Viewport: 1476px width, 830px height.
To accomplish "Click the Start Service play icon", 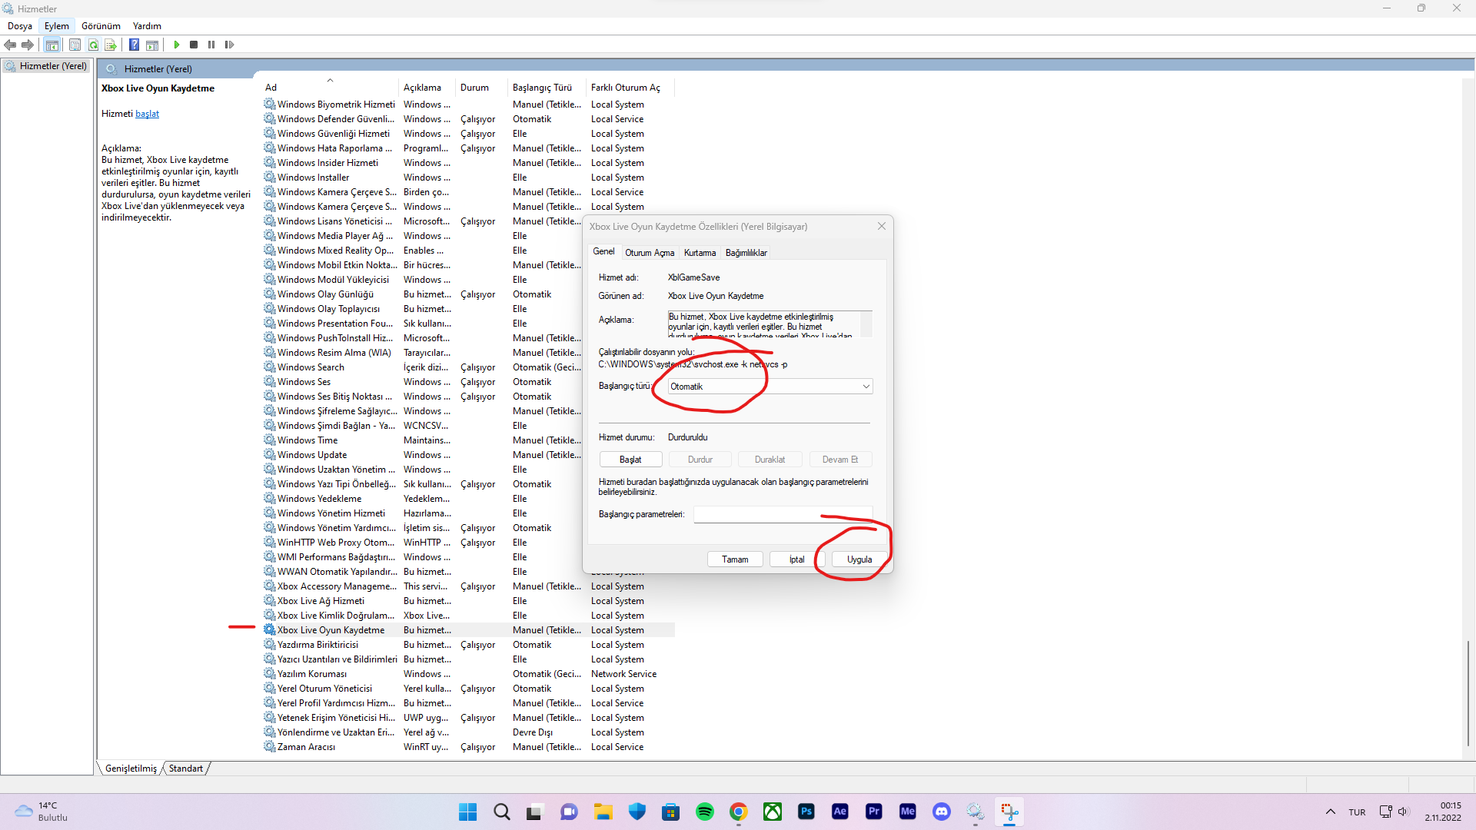I will click(x=177, y=45).
